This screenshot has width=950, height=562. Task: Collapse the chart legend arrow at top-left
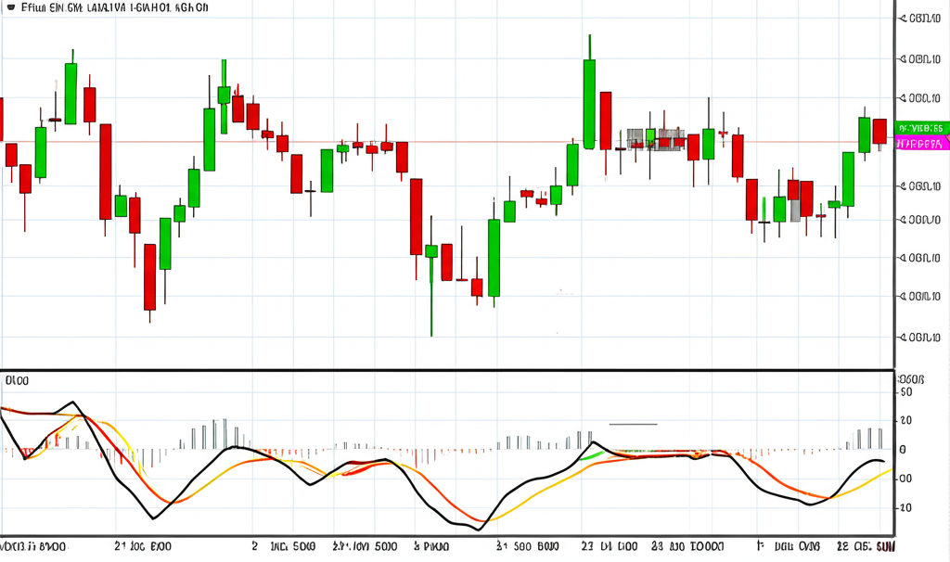coord(10,7)
